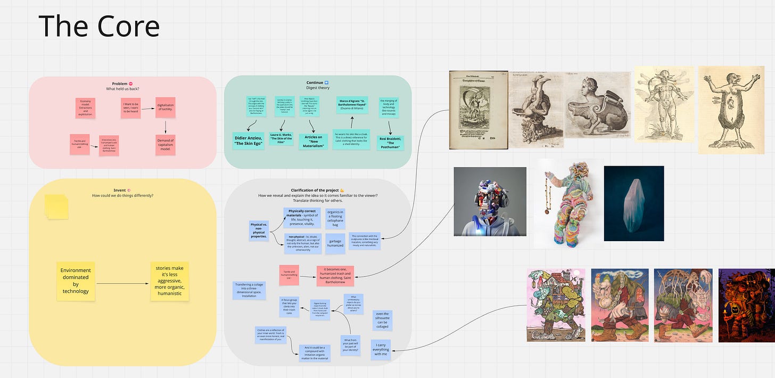Select the 'Translate thinking for others.' line
The image size is (775, 378).
click(x=318, y=201)
